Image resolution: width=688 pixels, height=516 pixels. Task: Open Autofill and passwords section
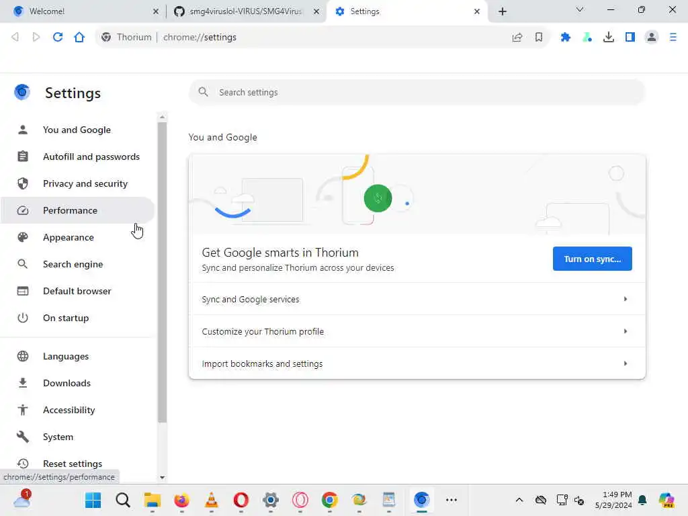pyautogui.click(x=77, y=157)
